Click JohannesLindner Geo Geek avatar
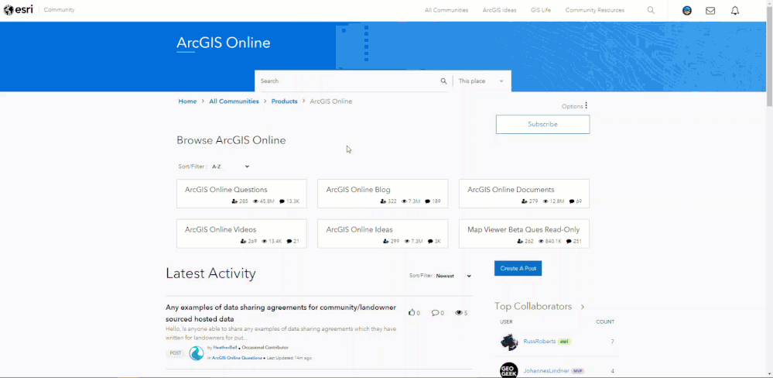 coord(509,370)
